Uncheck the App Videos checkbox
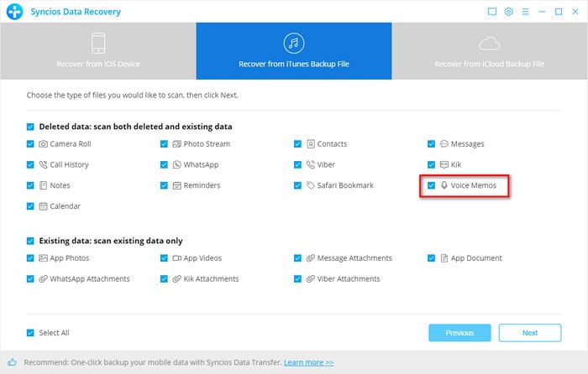588x374 pixels. (x=164, y=258)
